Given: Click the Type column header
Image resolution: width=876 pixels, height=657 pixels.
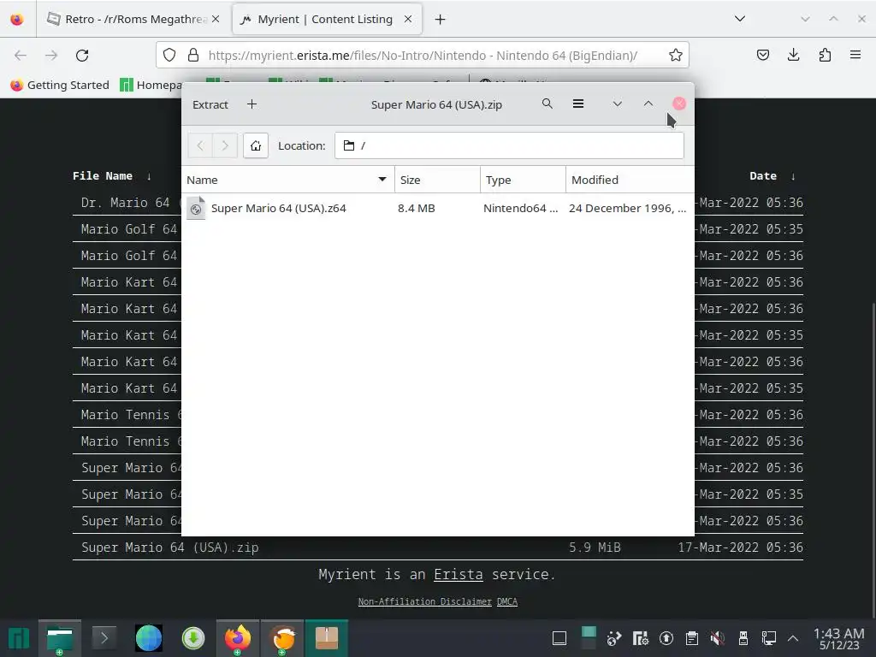Looking at the screenshot, I should (x=523, y=180).
